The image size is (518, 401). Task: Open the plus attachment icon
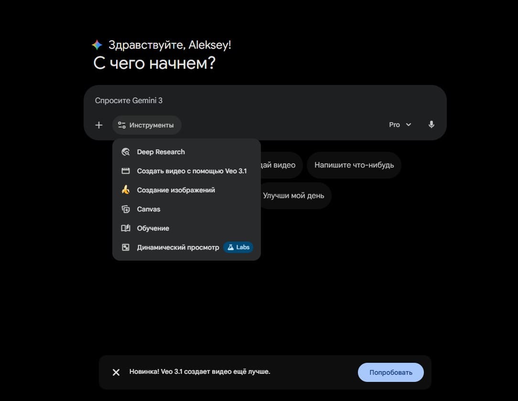pyautogui.click(x=99, y=125)
